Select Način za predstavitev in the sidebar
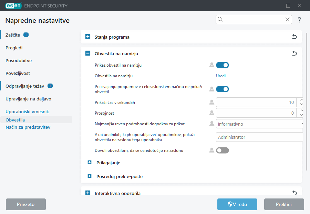 (28, 127)
